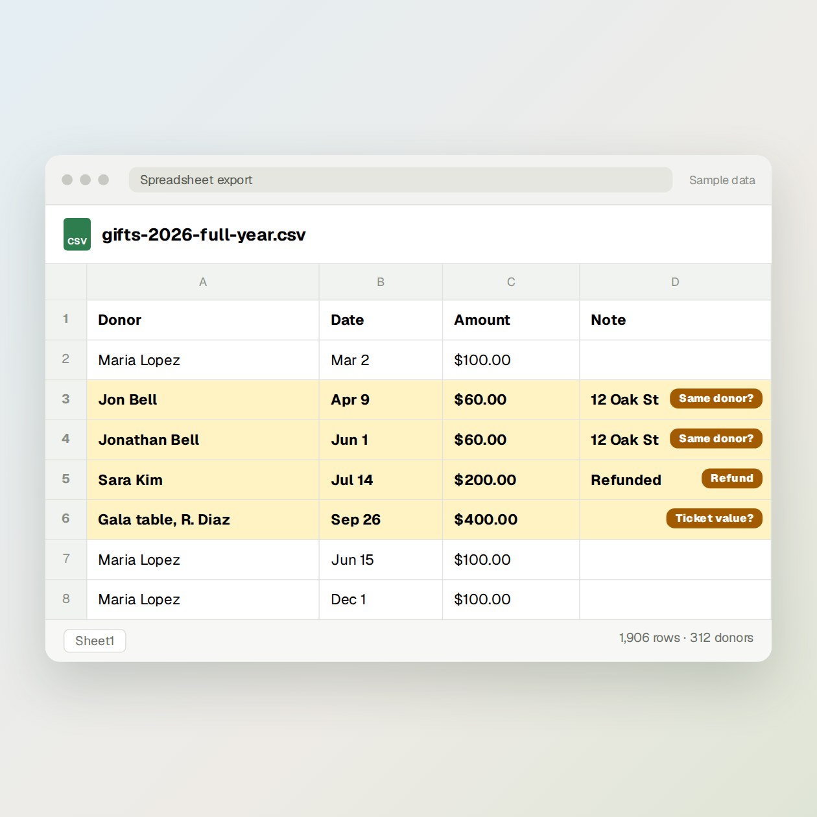
Task: Click the Spreadsheet export title field
Action: (401, 180)
